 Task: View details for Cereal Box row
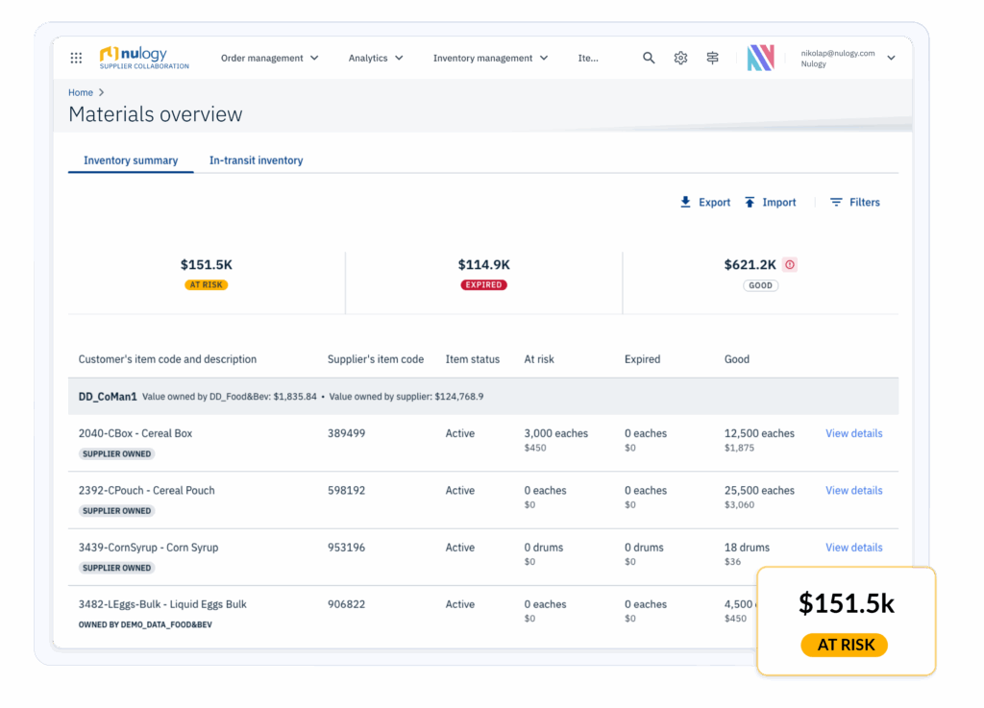click(x=853, y=433)
